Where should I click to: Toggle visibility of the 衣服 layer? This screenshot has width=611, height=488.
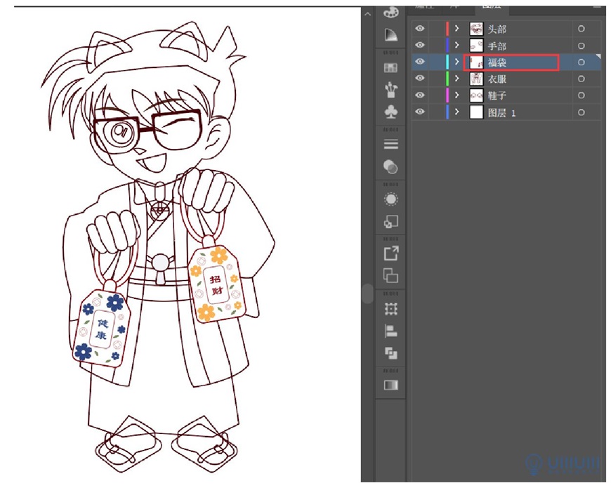click(420, 78)
